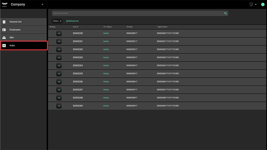Click Active status of hub 30000289

tap(106, 106)
